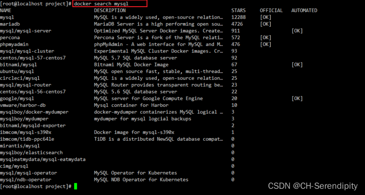Click the TiDB distributed NewSQL description text
This screenshot has width=365, height=195.
click(x=158, y=139)
